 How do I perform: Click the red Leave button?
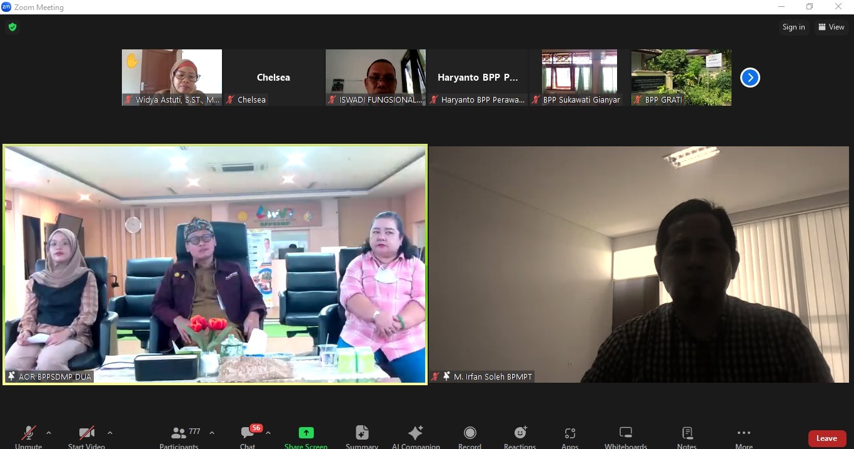(x=826, y=438)
